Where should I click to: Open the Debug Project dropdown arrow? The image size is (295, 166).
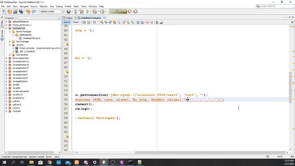tap(98, 12)
